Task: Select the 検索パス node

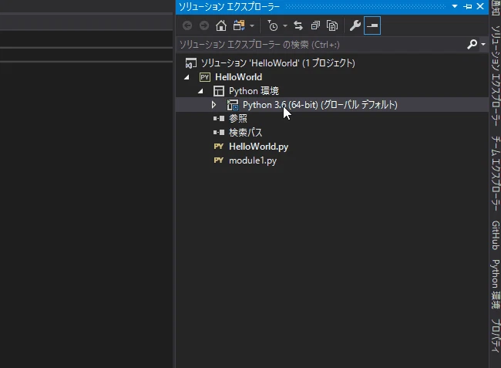Action: click(x=245, y=133)
